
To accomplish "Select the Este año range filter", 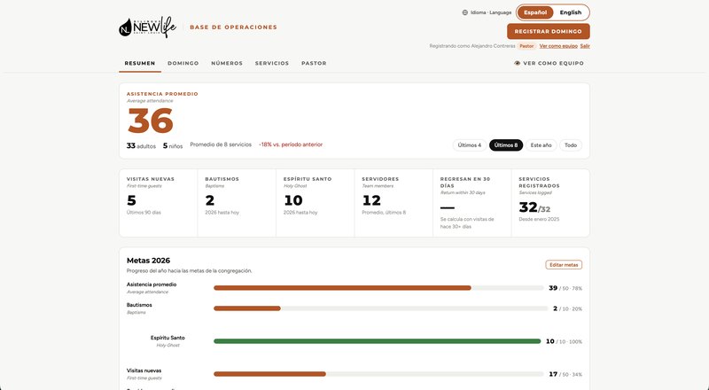I will click(x=541, y=145).
